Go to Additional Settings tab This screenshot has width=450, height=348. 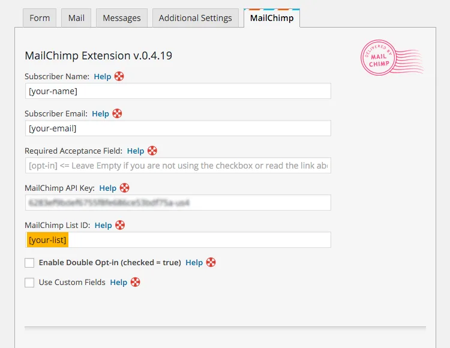pos(195,18)
